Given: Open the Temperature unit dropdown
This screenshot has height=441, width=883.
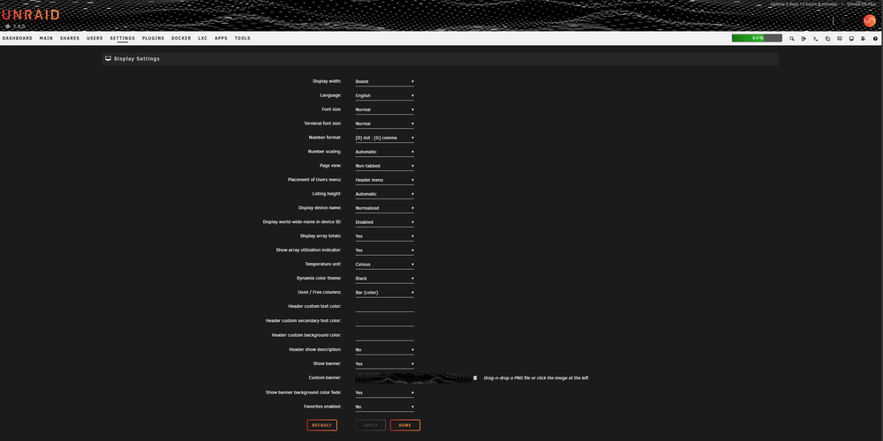Looking at the screenshot, I should pos(385,265).
